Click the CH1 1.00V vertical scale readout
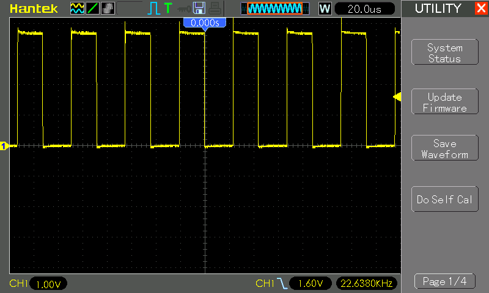The image size is (489, 293). 48,284
